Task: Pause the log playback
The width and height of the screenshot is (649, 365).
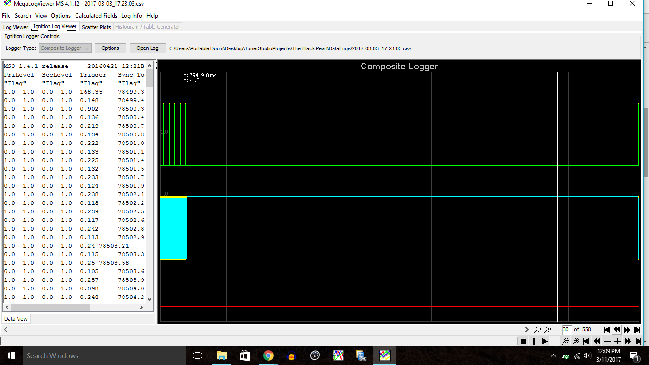Action: (x=534, y=341)
